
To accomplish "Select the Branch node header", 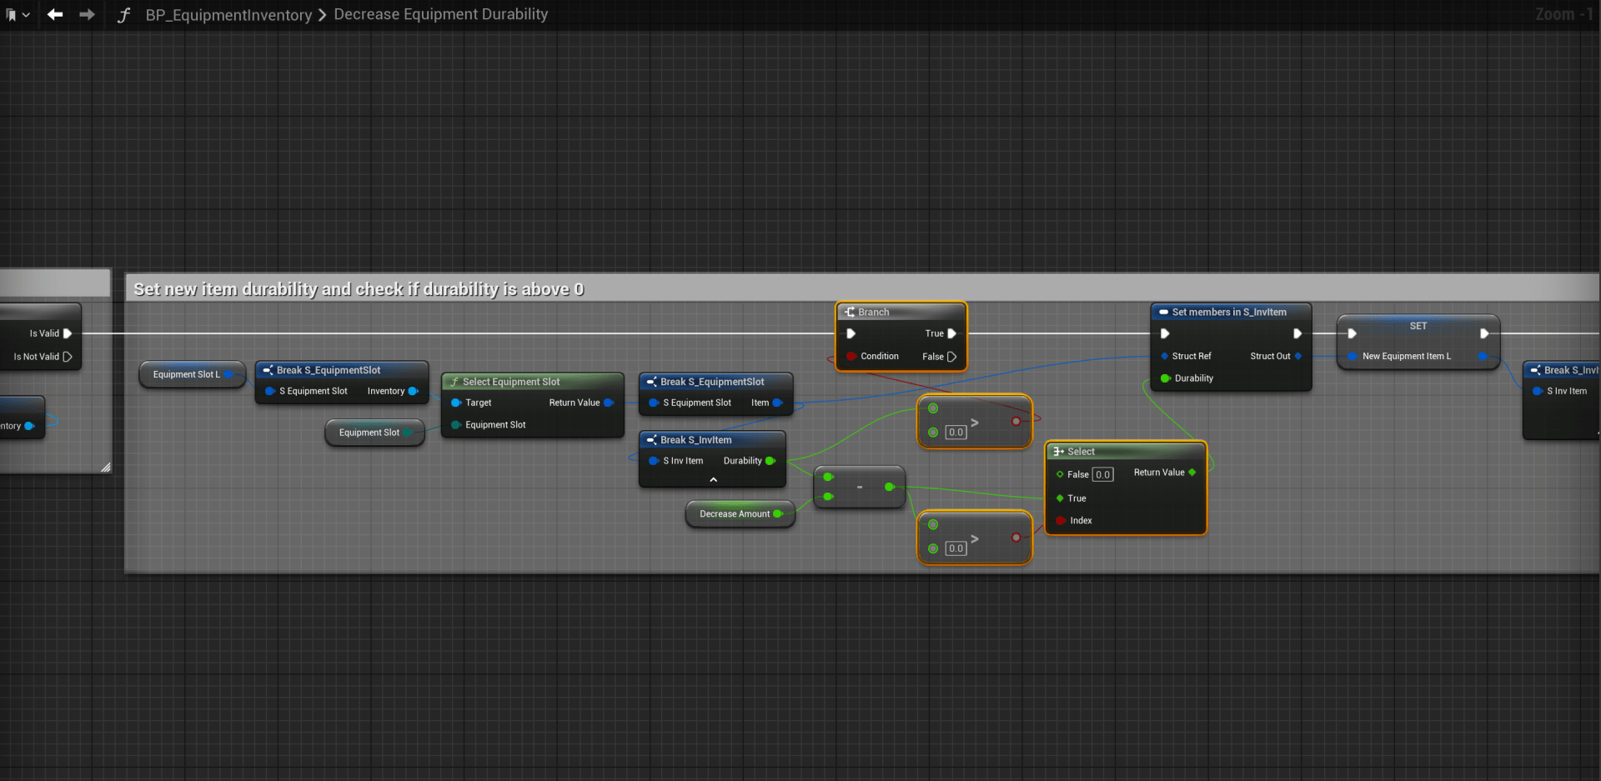I will (x=901, y=312).
